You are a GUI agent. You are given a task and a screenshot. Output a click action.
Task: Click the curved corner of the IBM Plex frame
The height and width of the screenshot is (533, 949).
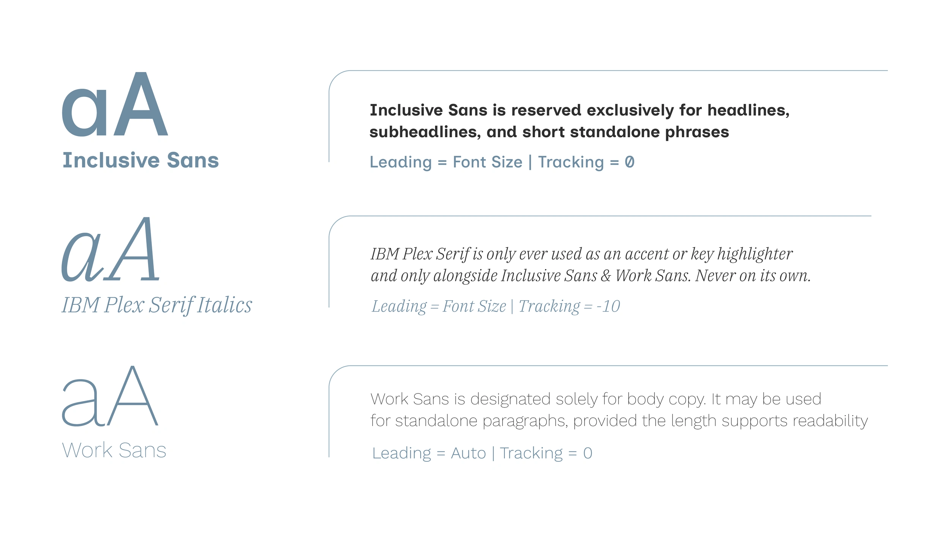click(335, 222)
